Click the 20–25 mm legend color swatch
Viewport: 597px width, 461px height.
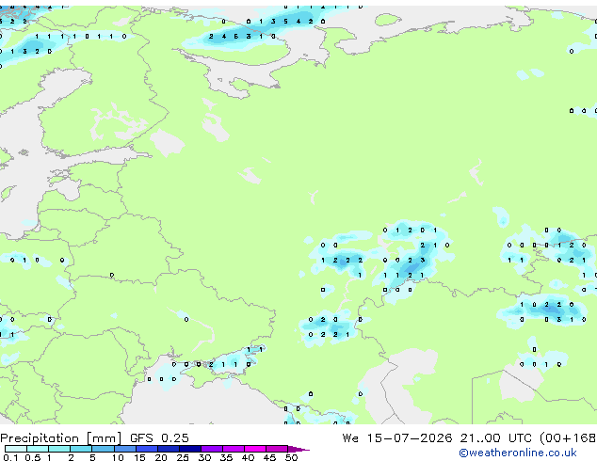(x=169, y=449)
